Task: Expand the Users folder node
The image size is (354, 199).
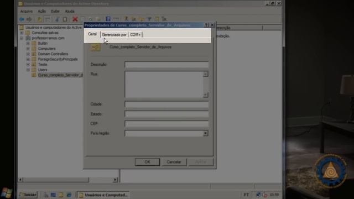Action: click(28, 70)
